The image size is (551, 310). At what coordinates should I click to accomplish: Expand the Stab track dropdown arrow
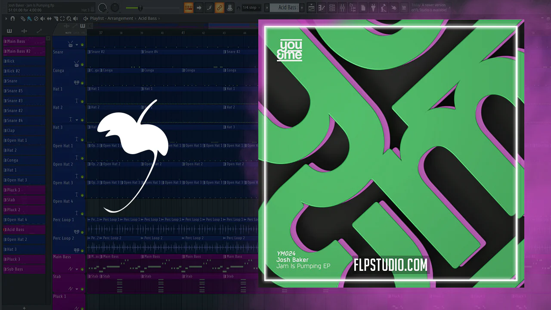(77, 288)
